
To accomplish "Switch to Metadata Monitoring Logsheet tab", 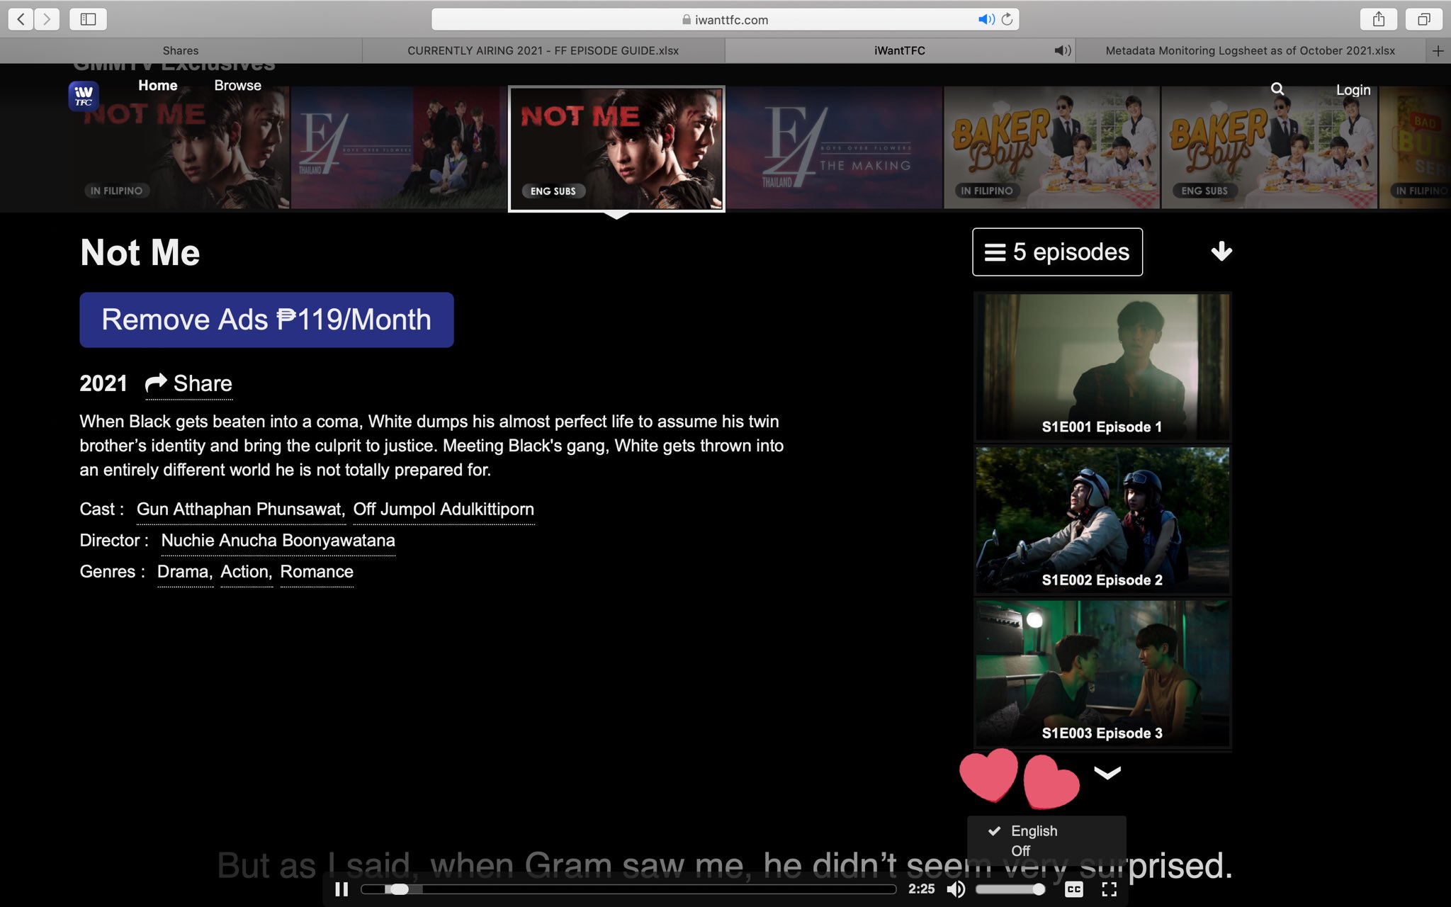I will (1250, 50).
